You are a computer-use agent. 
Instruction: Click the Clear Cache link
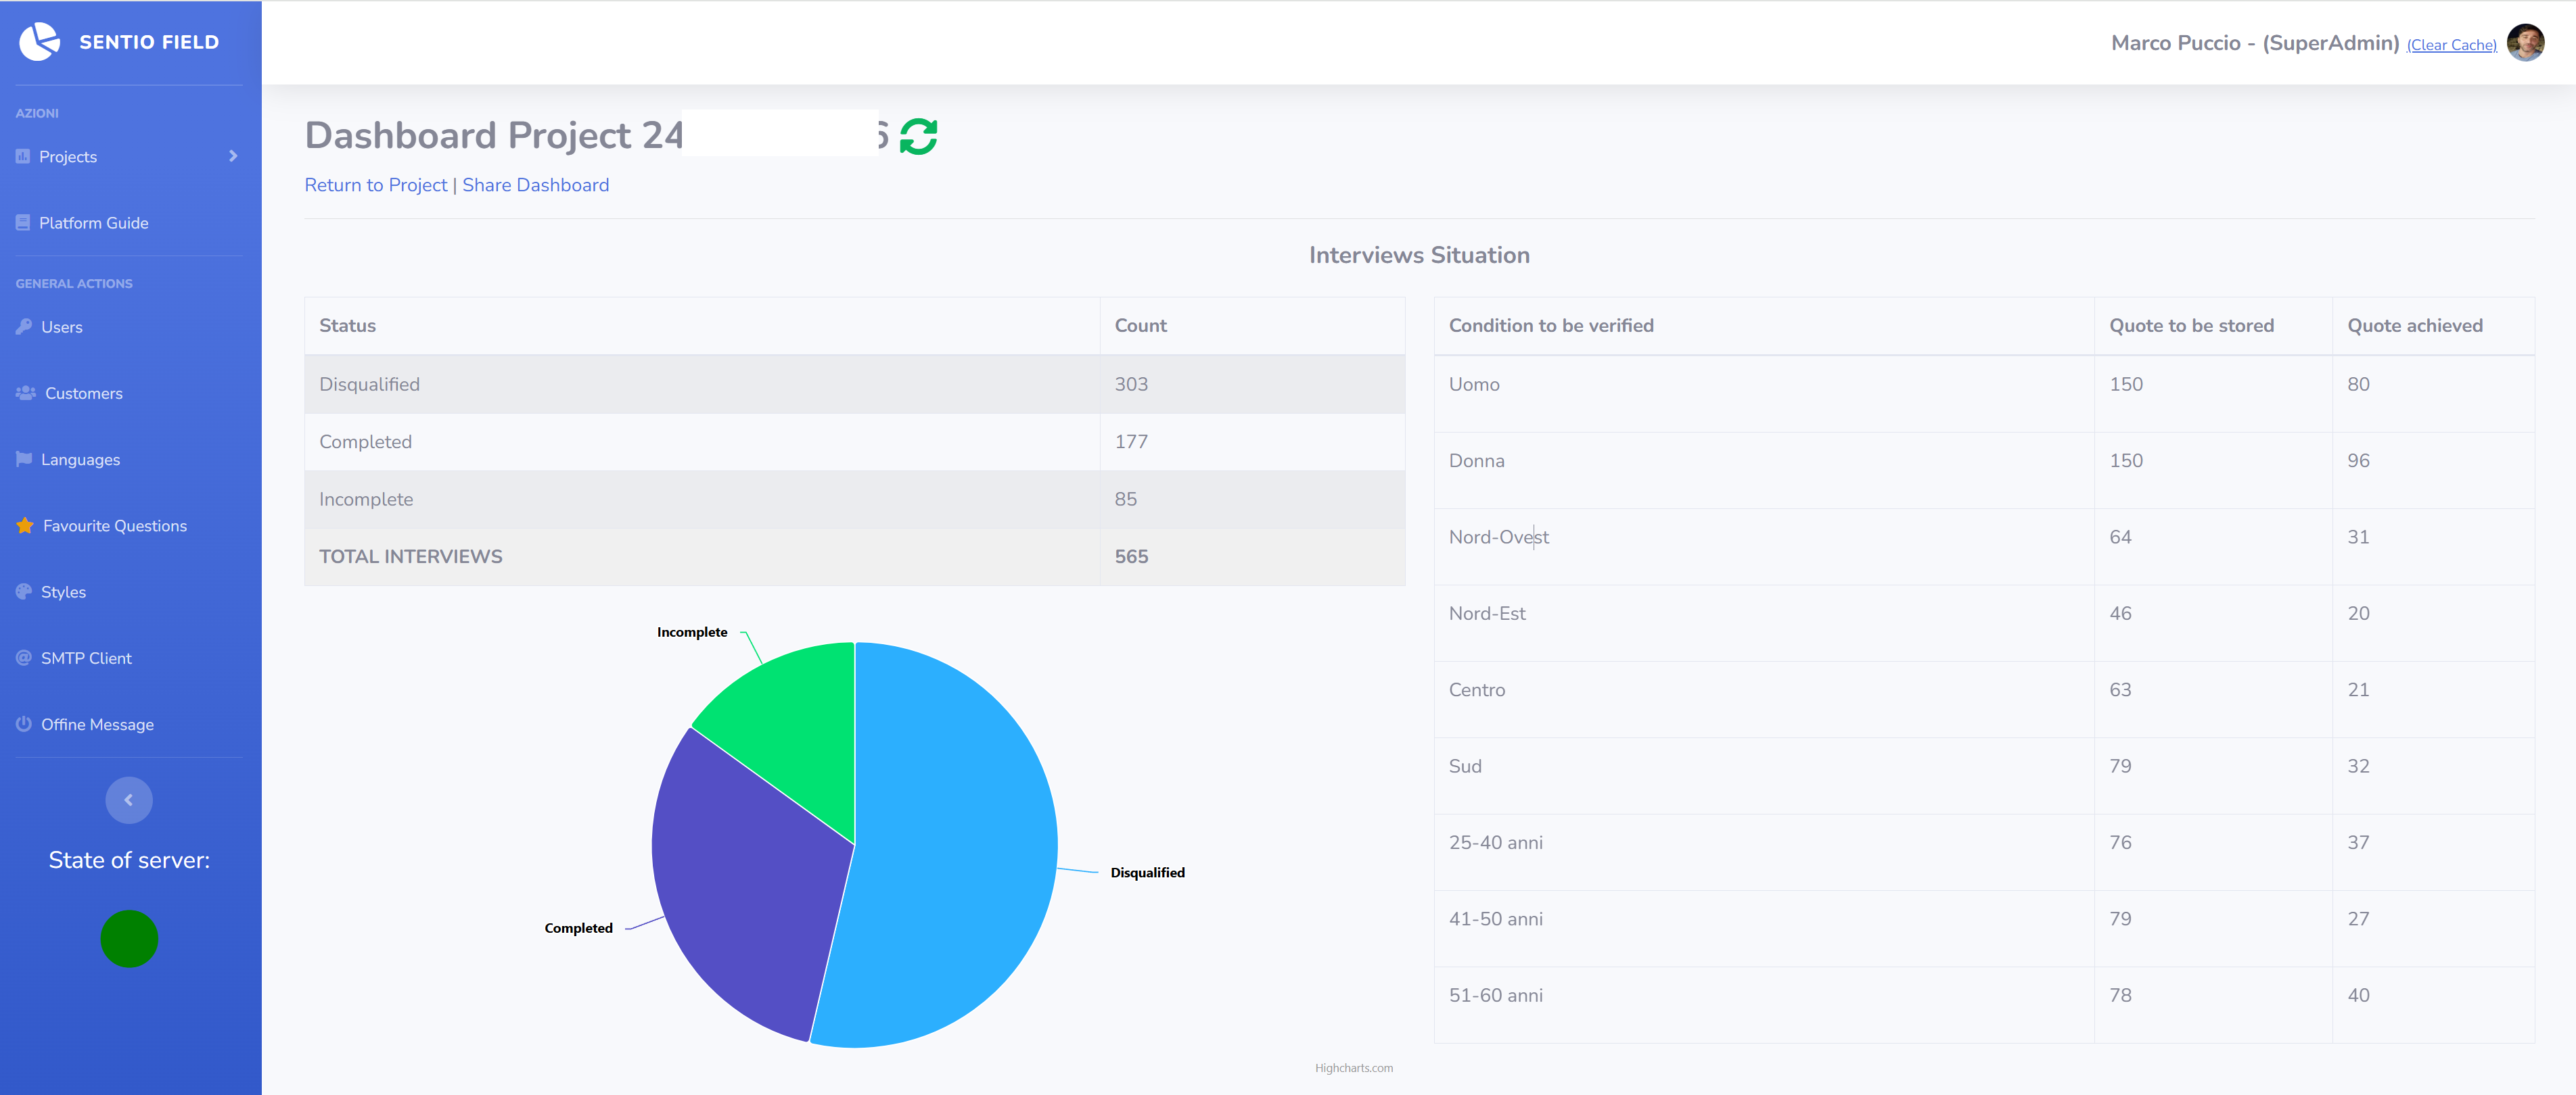tap(2451, 45)
